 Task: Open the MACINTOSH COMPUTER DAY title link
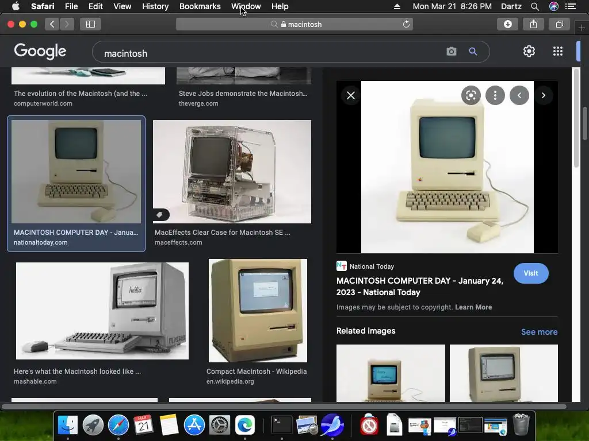coord(420,287)
